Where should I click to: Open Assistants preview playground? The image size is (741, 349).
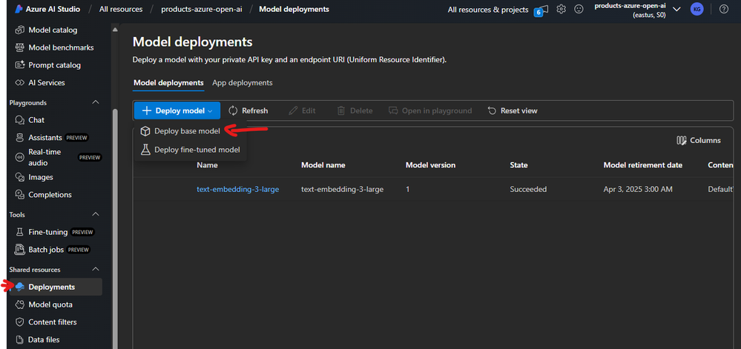coord(52,137)
